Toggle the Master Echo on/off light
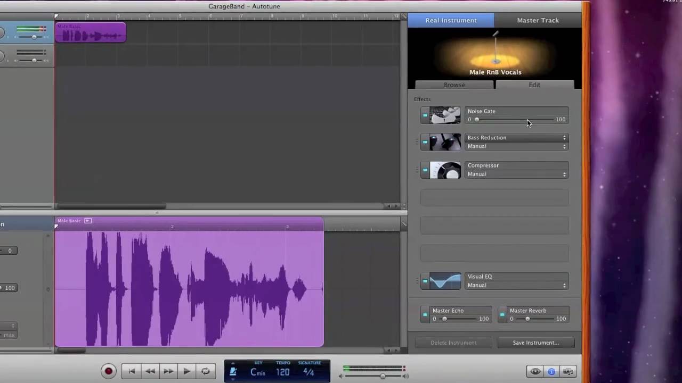Viewport: 682px width, 383px height. pos(425,314)
